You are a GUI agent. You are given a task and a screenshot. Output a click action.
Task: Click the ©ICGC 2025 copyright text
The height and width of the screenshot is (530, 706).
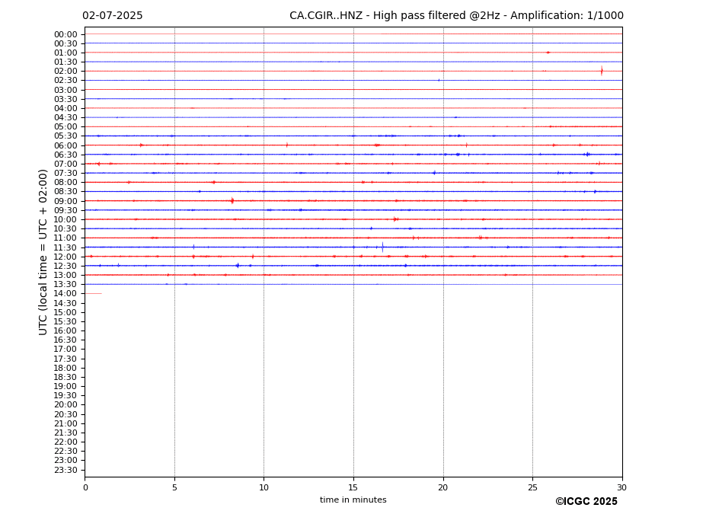[586, 501]
